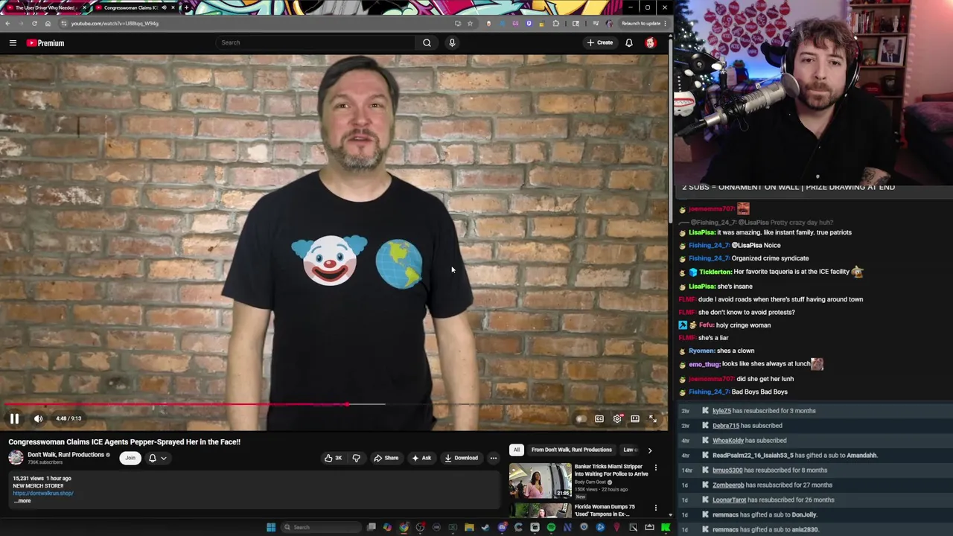Start voice search with microphone icon
The width and height of the screenshot is (953, 536).
[452, 42]
